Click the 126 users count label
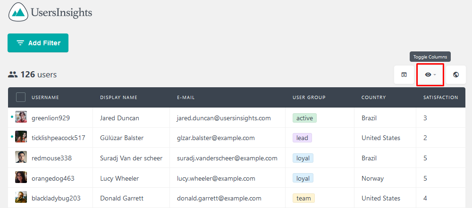 (x=39, y=75)
